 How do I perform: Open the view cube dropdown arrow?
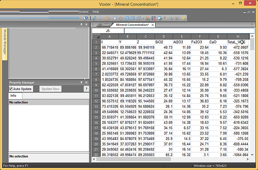(143, 18)
